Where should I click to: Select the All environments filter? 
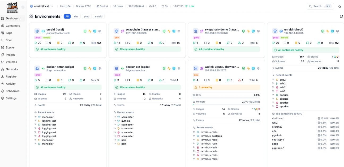coord(67,16)
